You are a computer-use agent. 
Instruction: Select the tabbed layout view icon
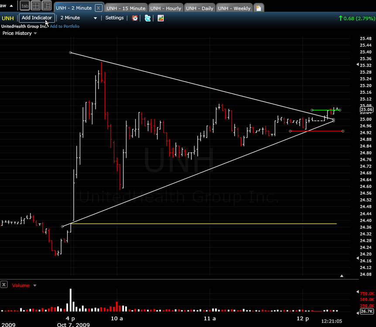point(25,6)
